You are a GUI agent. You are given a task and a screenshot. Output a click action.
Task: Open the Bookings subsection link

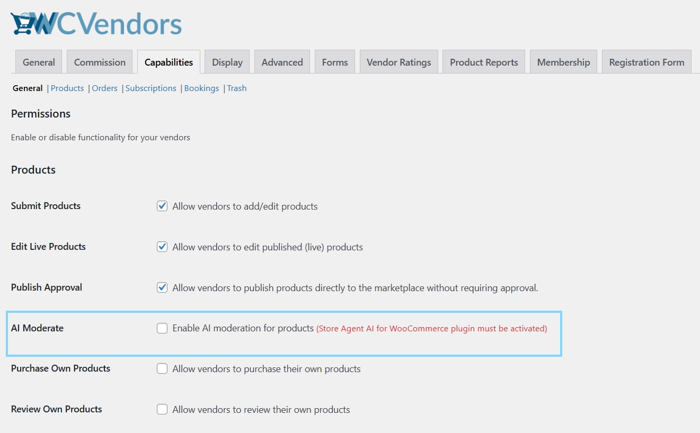[x=201, y=88]
